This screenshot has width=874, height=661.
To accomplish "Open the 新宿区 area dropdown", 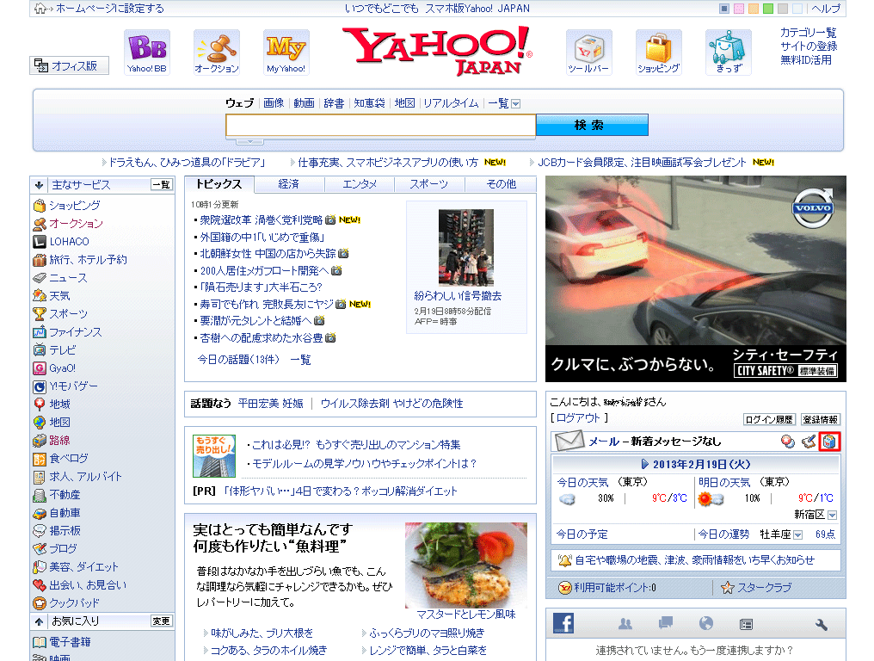I will tap(832, 515).
